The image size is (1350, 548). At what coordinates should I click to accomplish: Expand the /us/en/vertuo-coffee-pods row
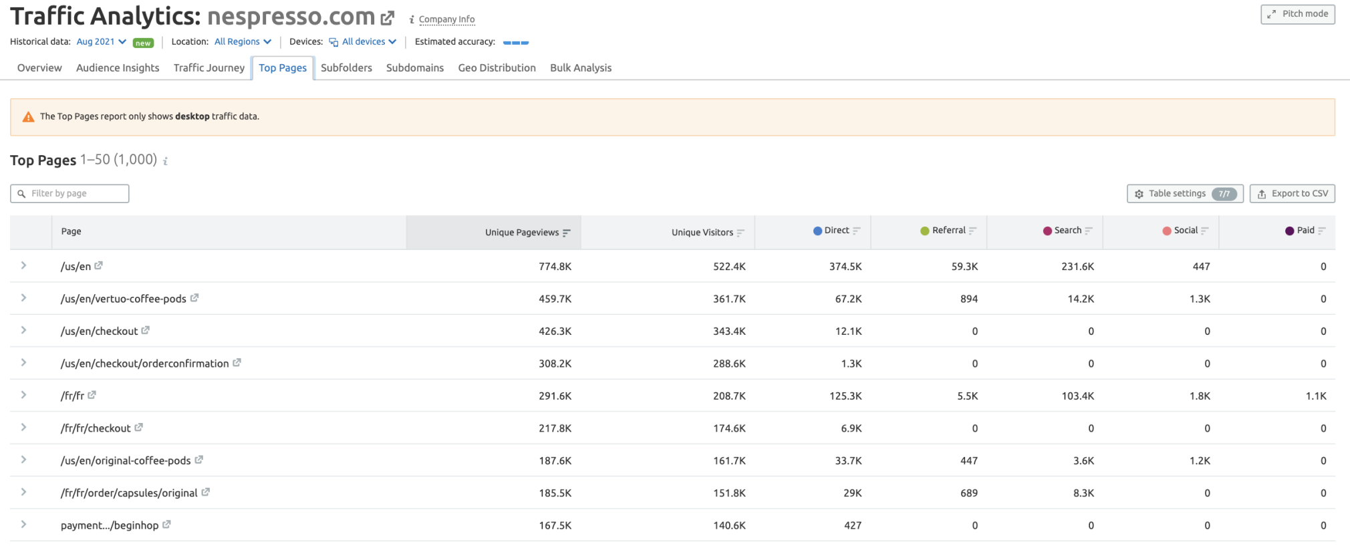click(x=23, y=298)
